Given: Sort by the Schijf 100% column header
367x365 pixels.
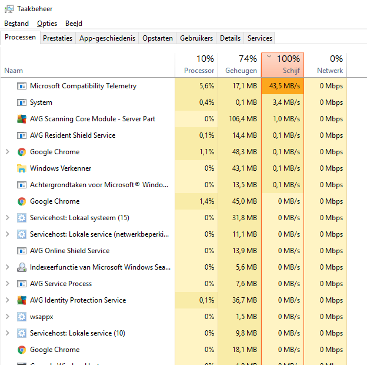Looking at the screenshot, I should (282, 65).
